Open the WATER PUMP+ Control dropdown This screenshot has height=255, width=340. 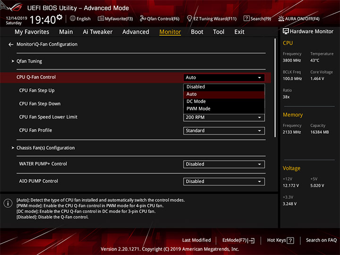(224, 164)
